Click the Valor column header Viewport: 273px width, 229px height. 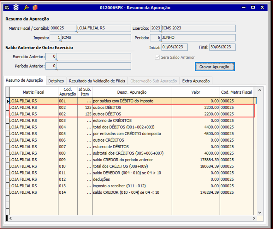tap(196, 92)
